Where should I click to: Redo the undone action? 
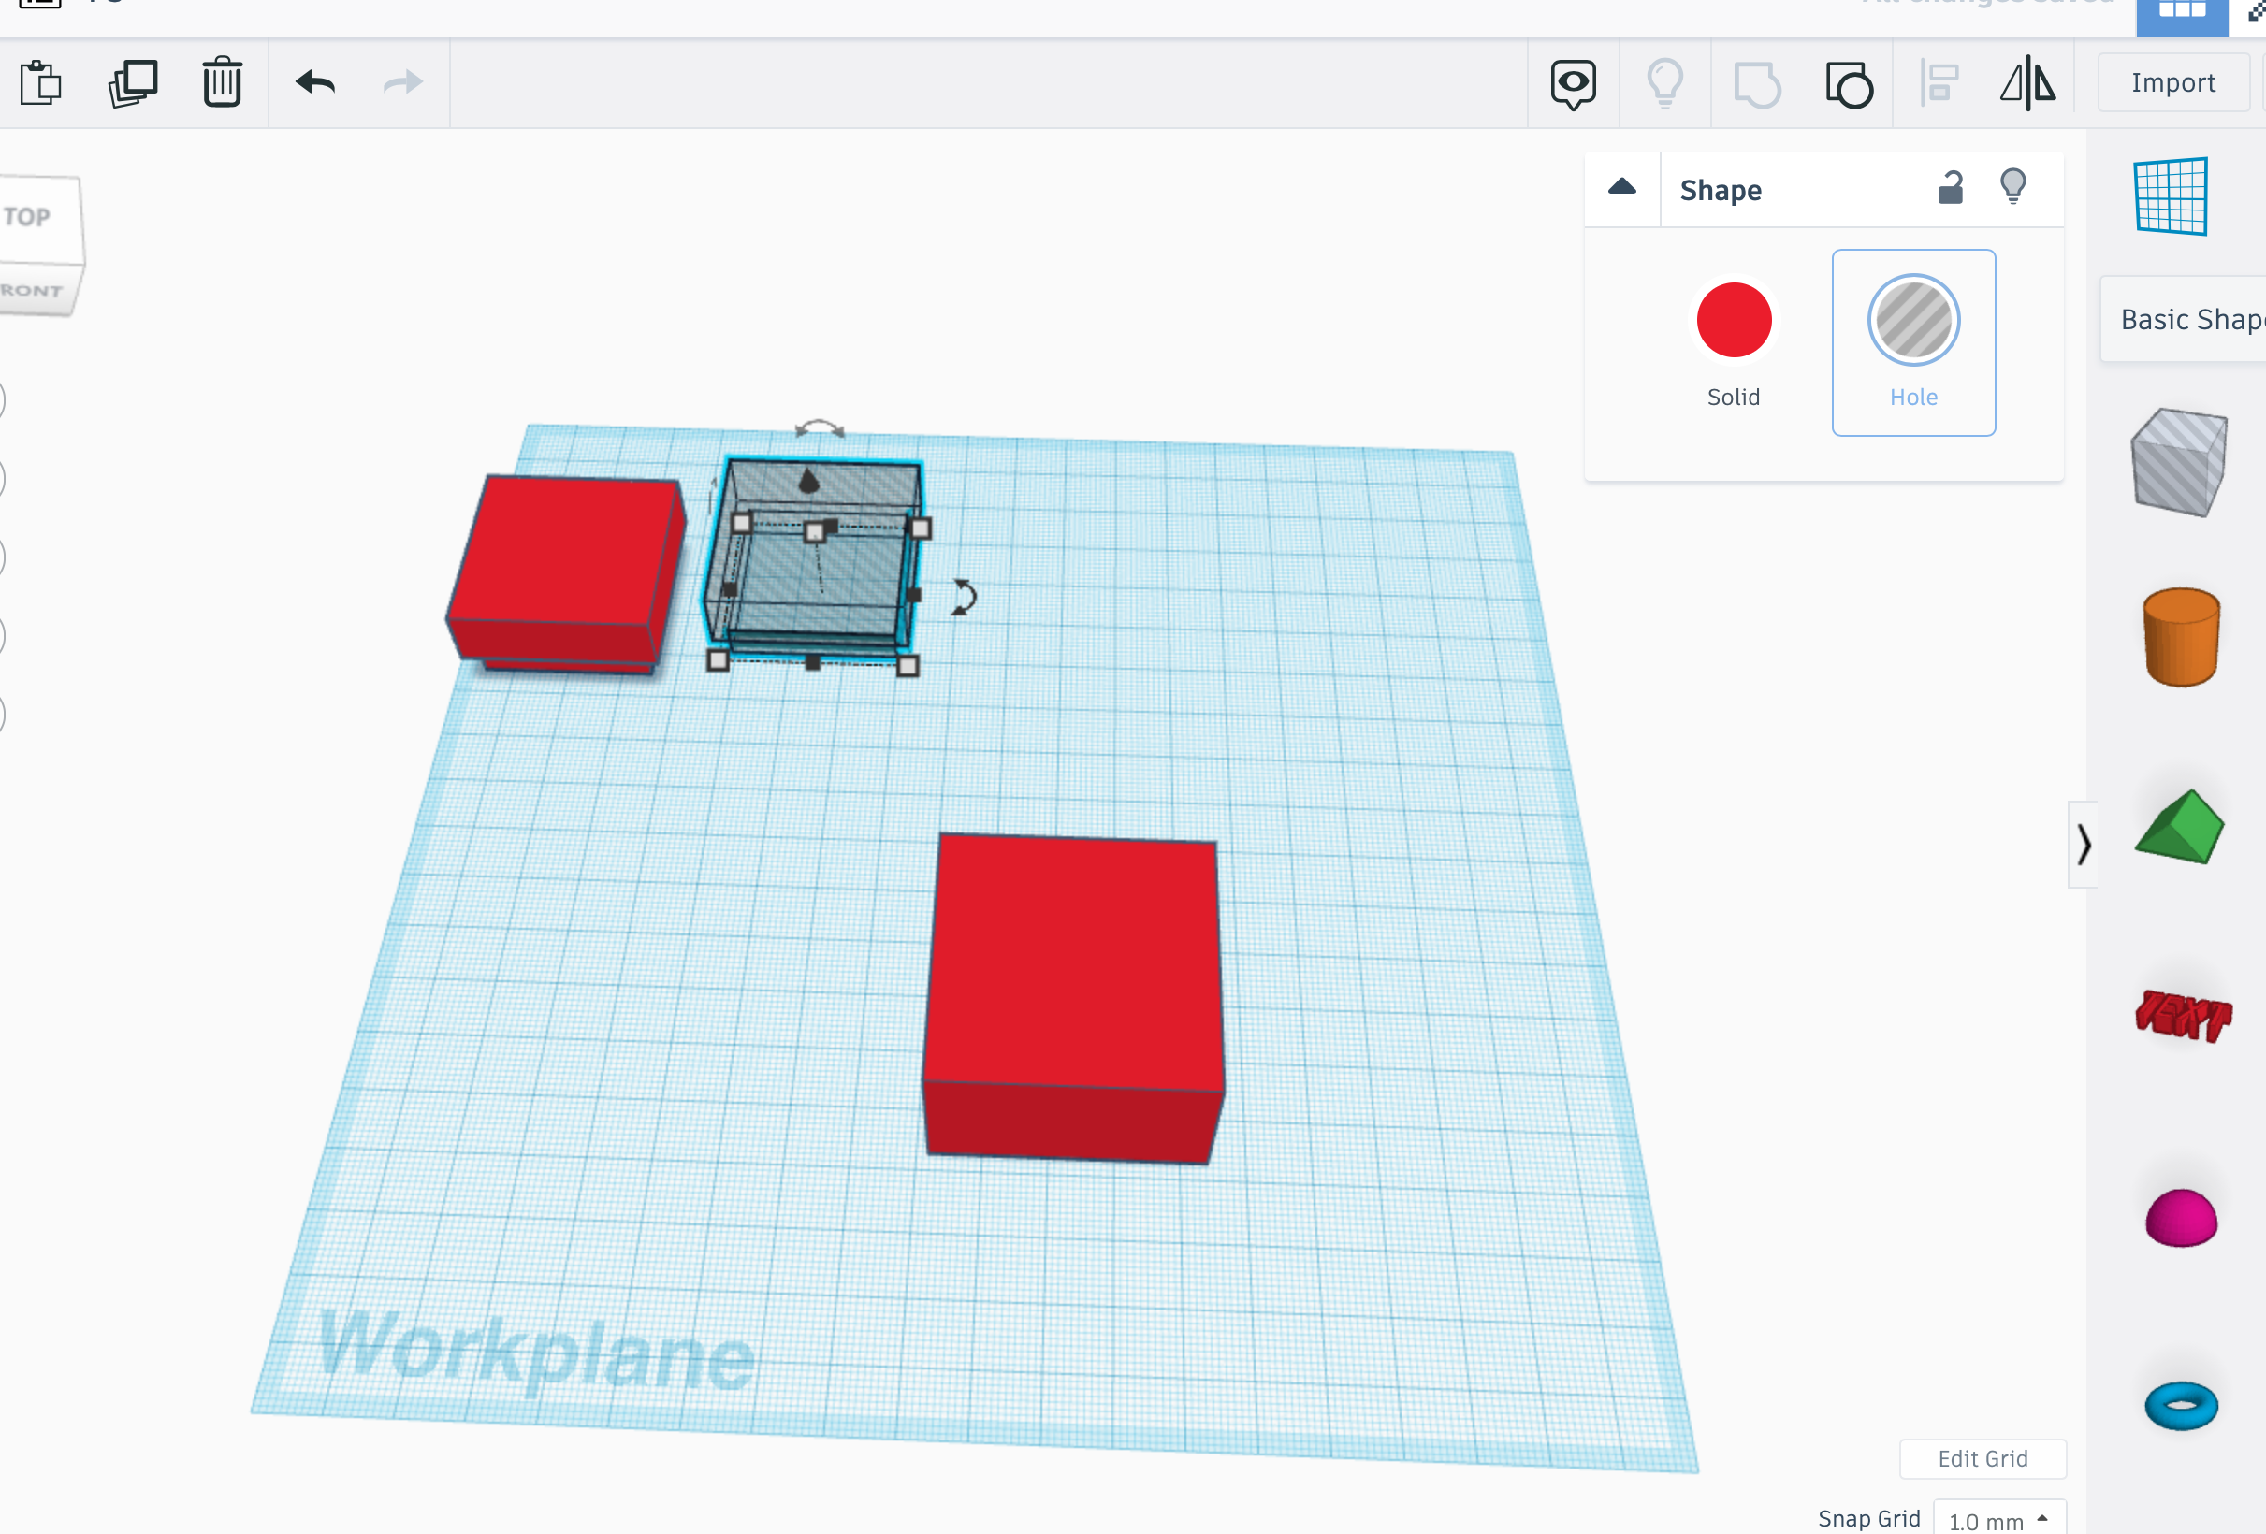tap(402, 82)
